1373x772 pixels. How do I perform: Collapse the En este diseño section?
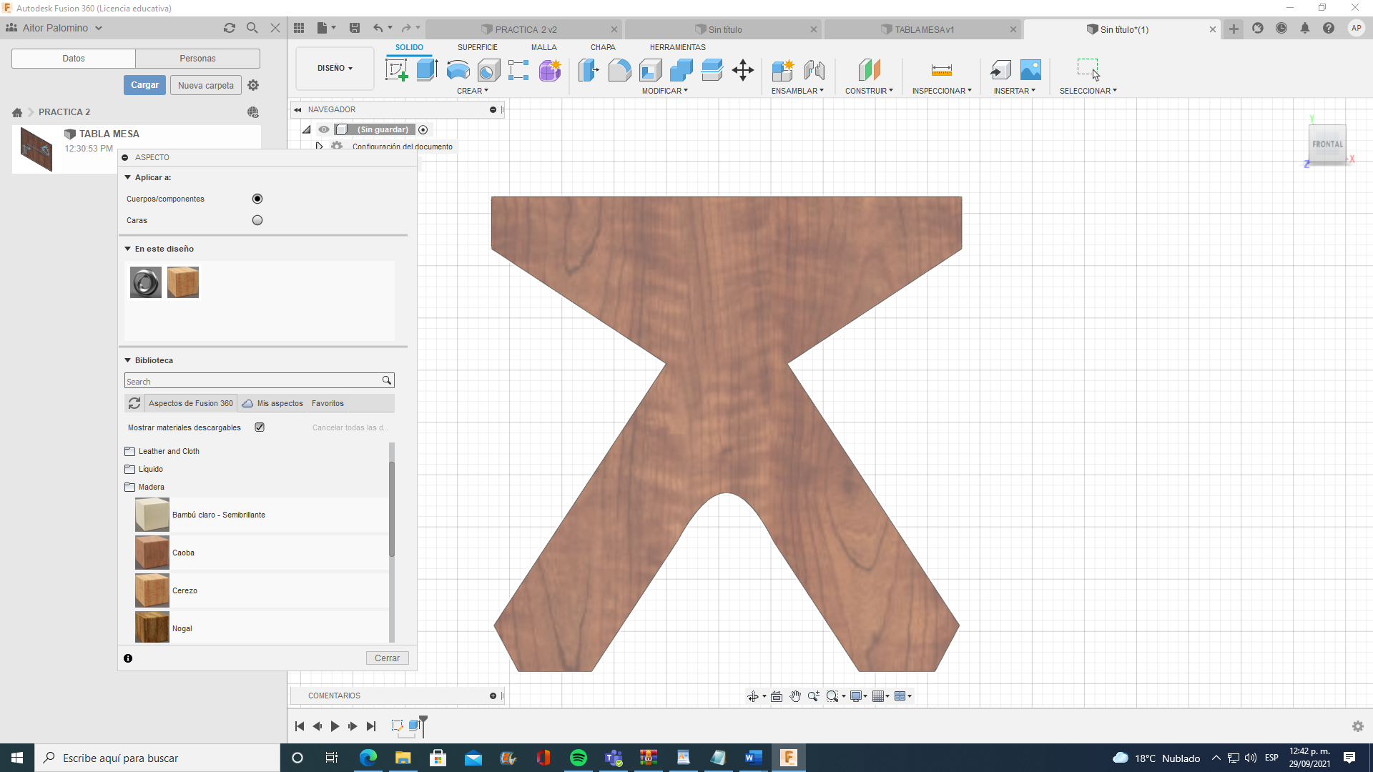(x=128, y=249)
